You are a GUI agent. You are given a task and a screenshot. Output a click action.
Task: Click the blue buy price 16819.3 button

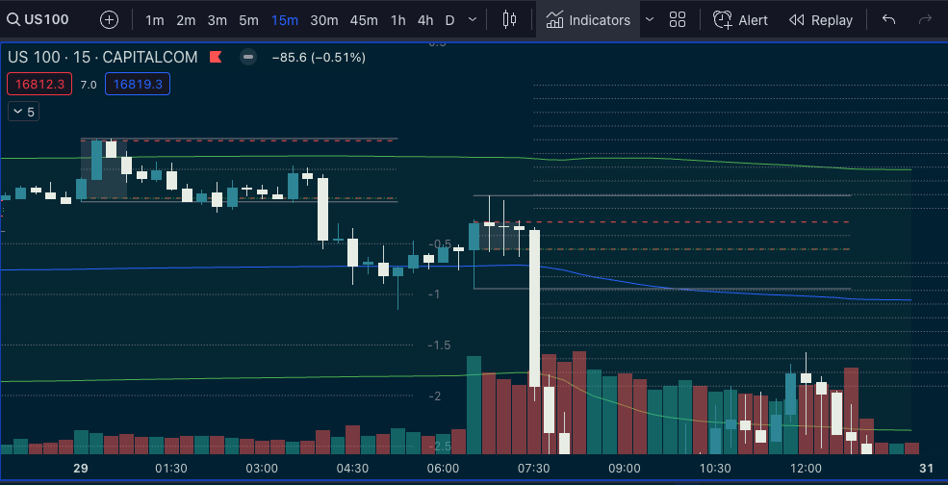pyautogui.click(x=138, y=85)
